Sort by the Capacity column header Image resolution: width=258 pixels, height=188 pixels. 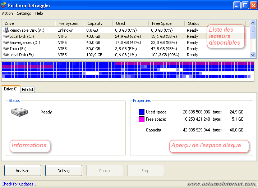pos(98,23)
